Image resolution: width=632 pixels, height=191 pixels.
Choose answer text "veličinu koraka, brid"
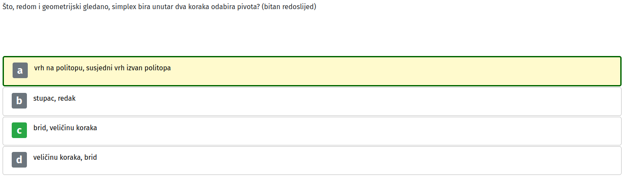pos(65,158)
